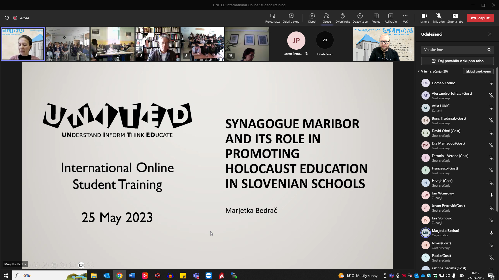The width and height of the screenshot is (499, 280).
Task: Toggle the Kamera camera button
Action: 424,18
